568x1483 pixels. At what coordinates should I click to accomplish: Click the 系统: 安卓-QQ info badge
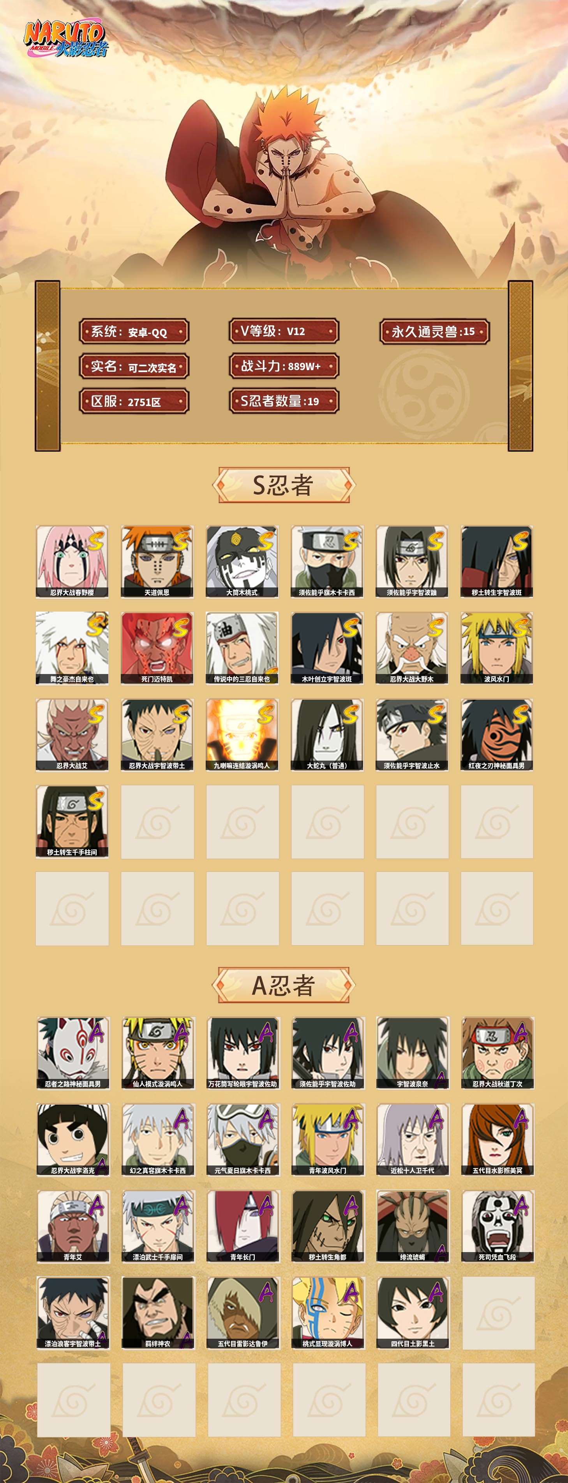[x=134, y=332]
